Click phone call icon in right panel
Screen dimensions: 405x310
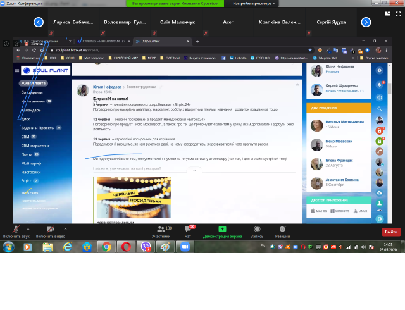click(x=379, y=152)
